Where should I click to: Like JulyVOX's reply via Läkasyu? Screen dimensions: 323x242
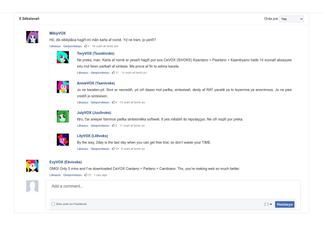[x=83, y=125]
